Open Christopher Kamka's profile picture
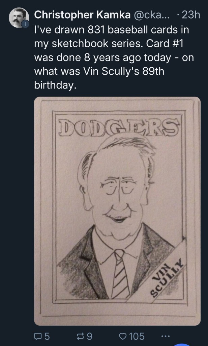This screenshot has height=346, width=208. (18, 17)
